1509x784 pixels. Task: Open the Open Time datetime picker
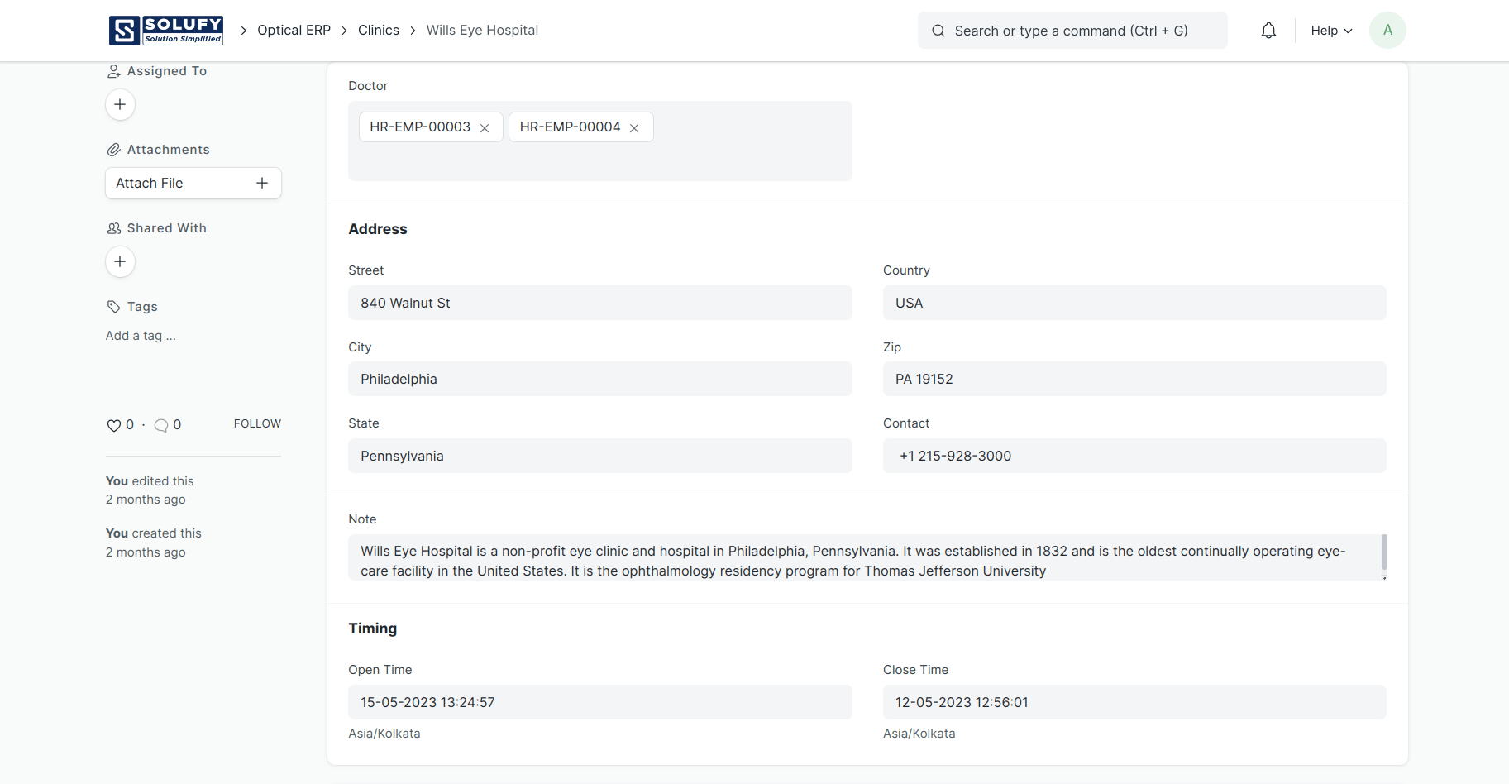600,702
